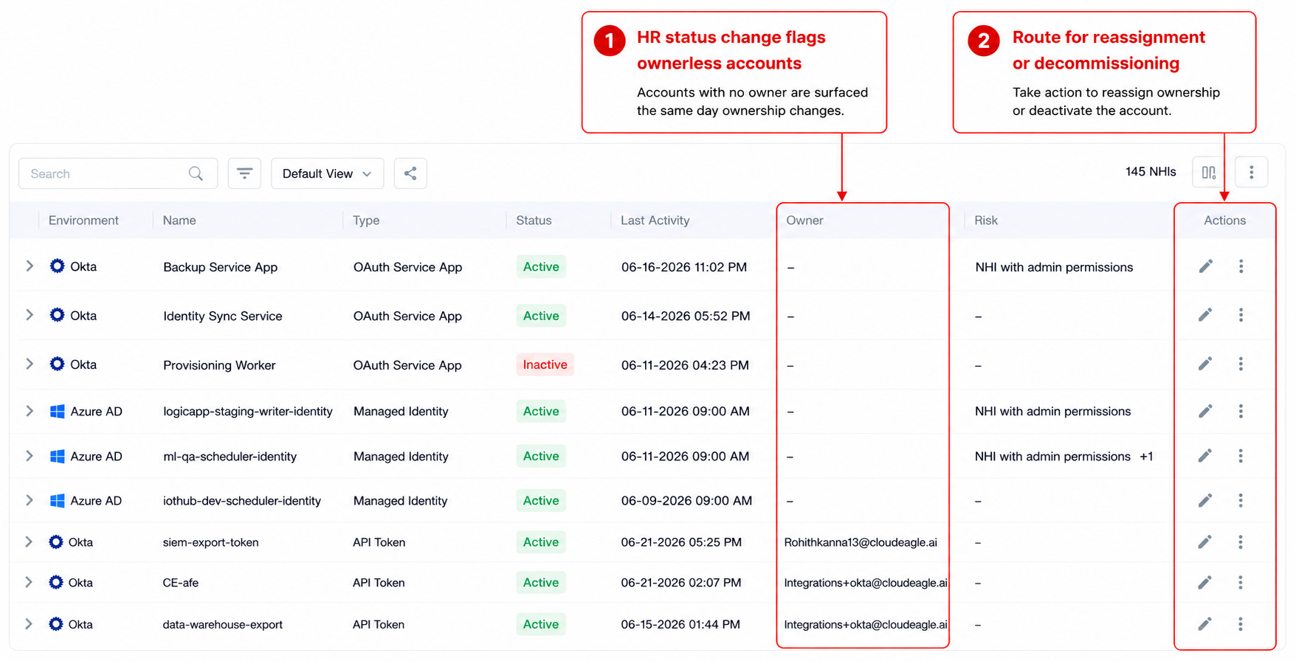Image resolution: width=1296 pixels, height=661 pixels.
Task: Click Managed Identity type for iothub-dev-scheduler-identity
Action: click(x=400, y=501)
